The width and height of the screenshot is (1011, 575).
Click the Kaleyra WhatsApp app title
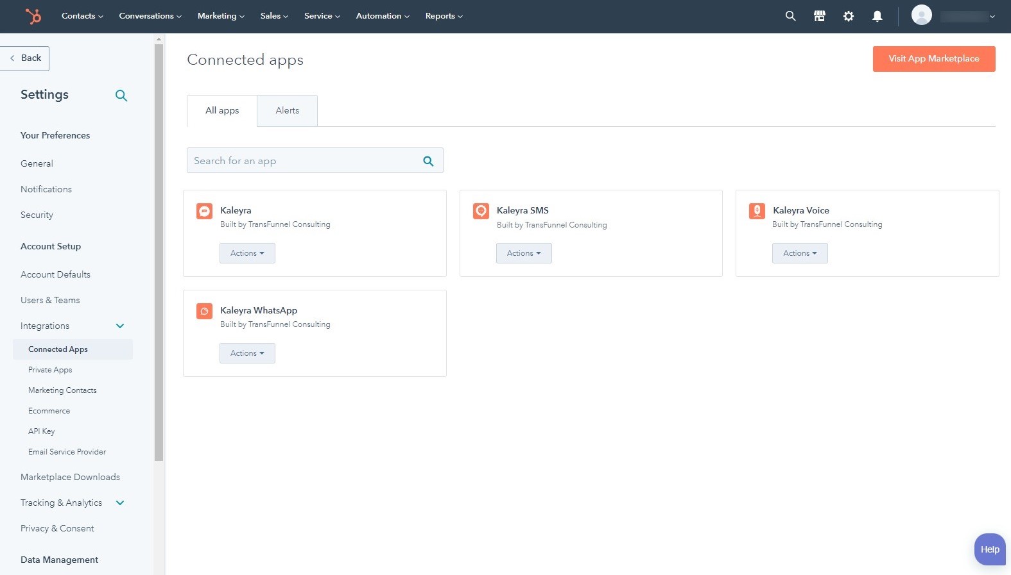coord(259,311)
